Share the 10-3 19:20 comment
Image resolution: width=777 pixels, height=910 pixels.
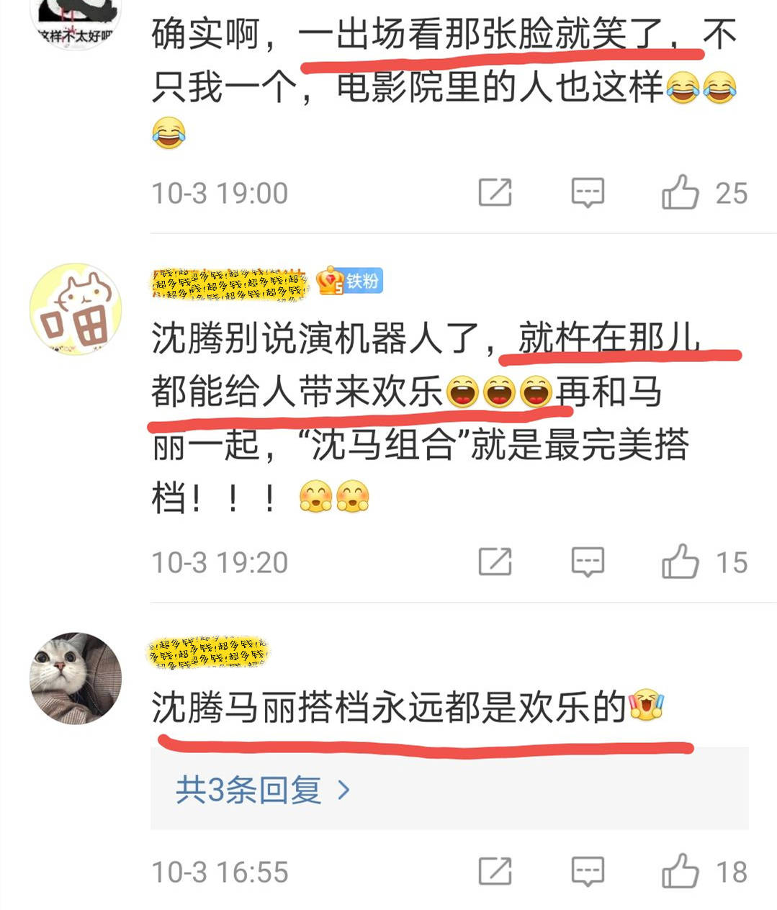pyautogui.click(x=495, y=562)
